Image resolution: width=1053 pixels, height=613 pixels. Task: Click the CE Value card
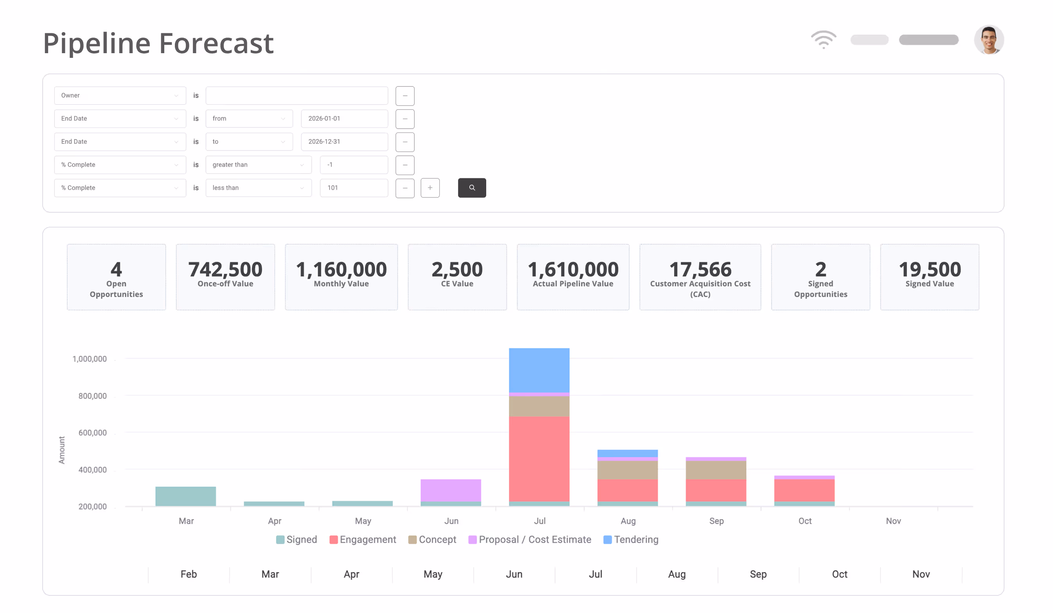click(x=457, y=277)
